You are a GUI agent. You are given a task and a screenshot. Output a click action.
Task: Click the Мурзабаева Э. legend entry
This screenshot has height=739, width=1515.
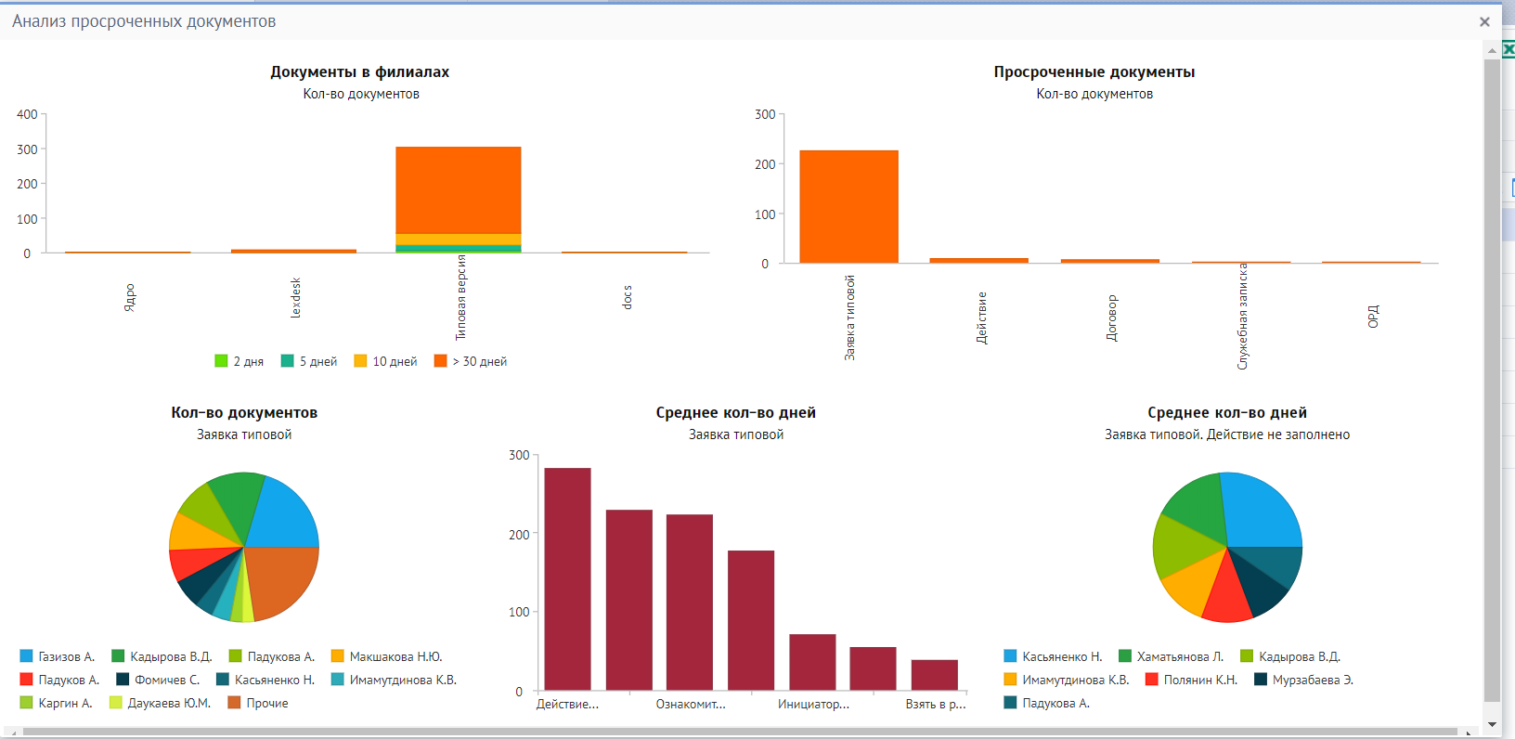pyautogui.click(x=1304, y=680)
